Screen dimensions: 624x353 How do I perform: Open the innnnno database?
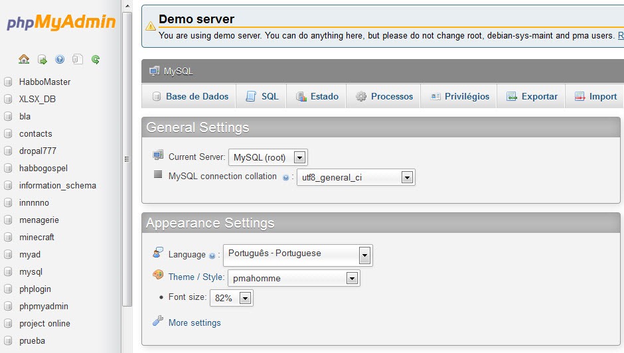pyautogui.click(x=35, y=203)
